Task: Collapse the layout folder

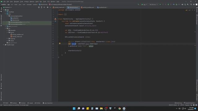Action: click(x=7, y=32)
